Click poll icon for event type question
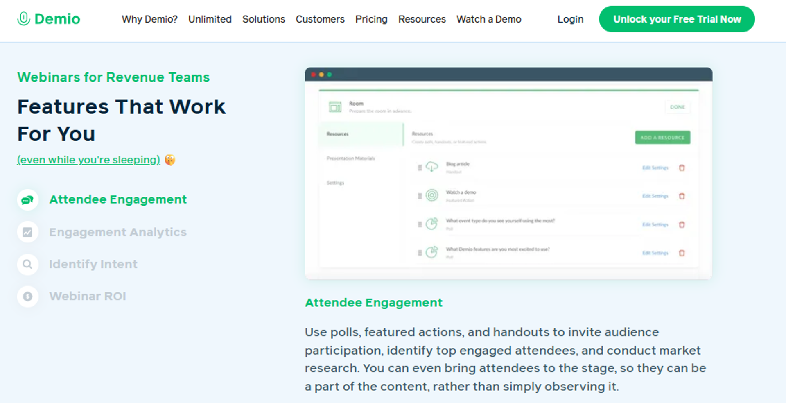Image resolution: width=786 pixels, height=403 pixels. tap(431, 224)
